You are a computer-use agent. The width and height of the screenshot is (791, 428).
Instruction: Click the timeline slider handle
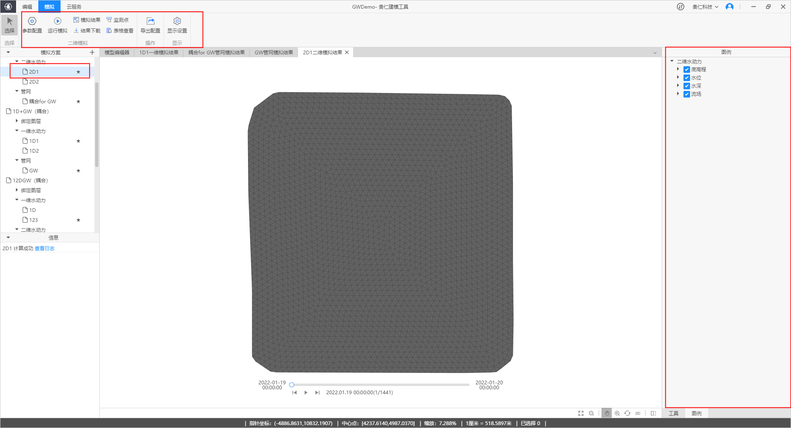coord(292,385)
